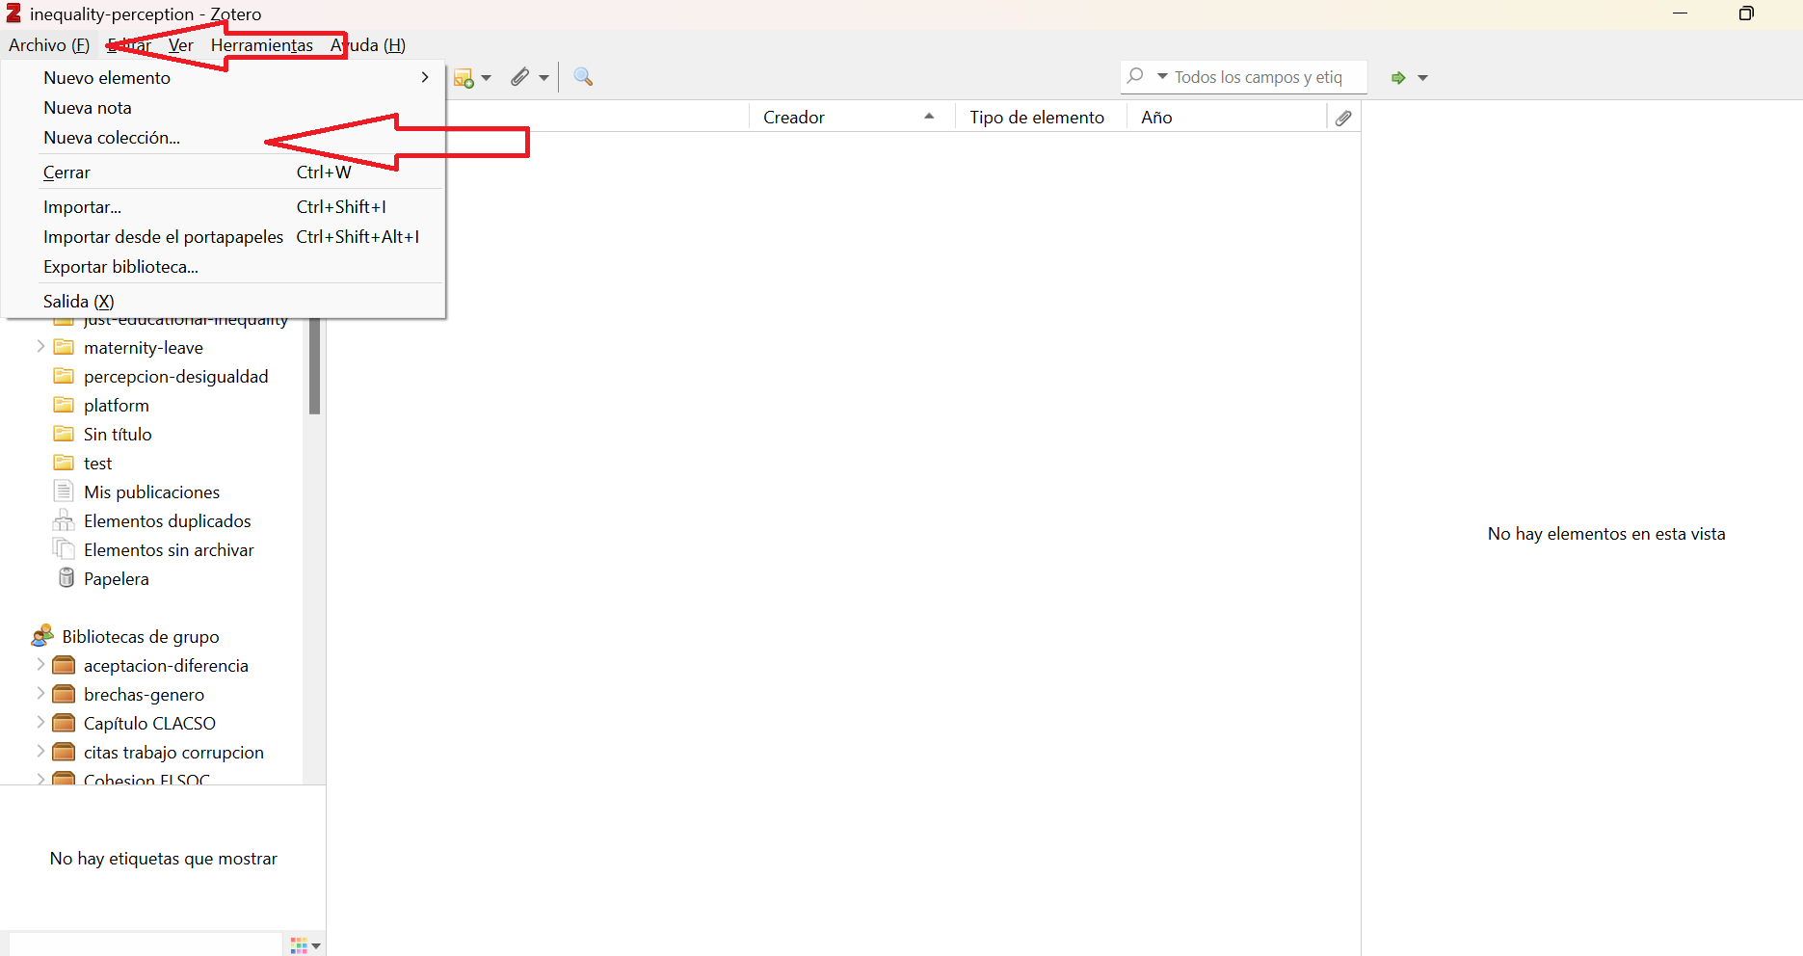Expand the aceptacion-diferencia group library
This screenshot has width=1803, height=956.
(40, 665)
